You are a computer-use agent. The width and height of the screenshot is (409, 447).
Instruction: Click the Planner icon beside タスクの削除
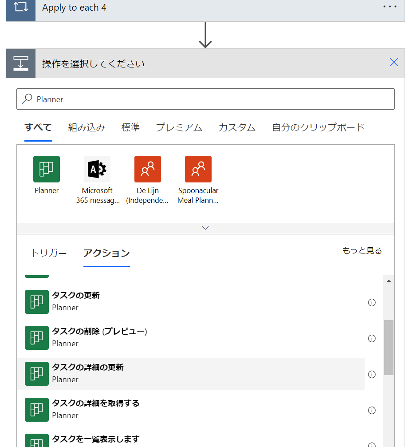37,338
